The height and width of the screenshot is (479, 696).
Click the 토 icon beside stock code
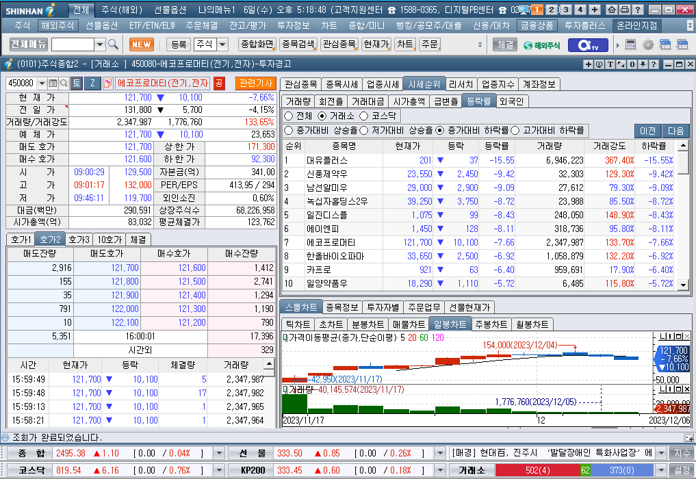(77, 83)
